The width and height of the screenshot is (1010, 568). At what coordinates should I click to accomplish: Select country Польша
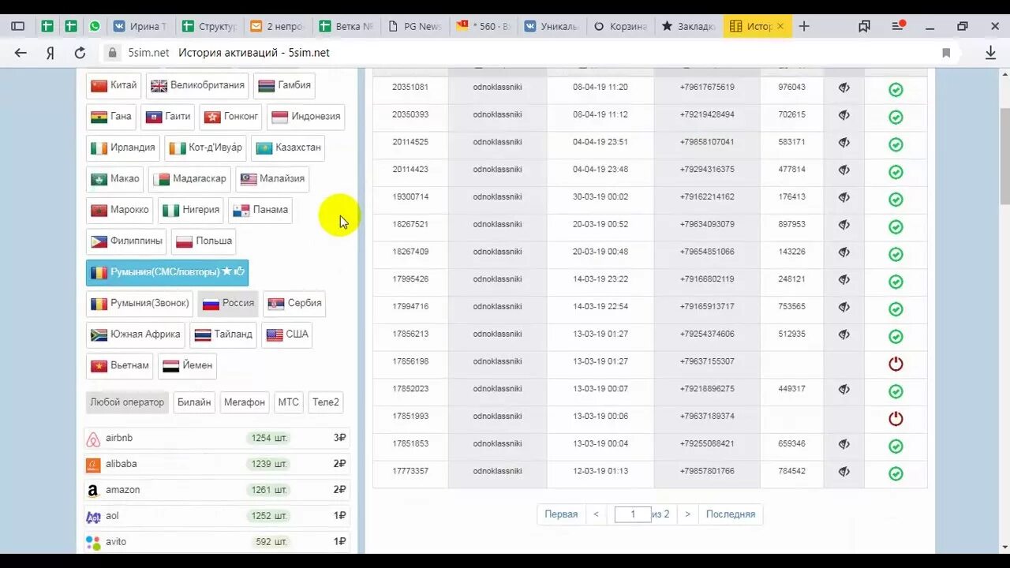(204, 241)
